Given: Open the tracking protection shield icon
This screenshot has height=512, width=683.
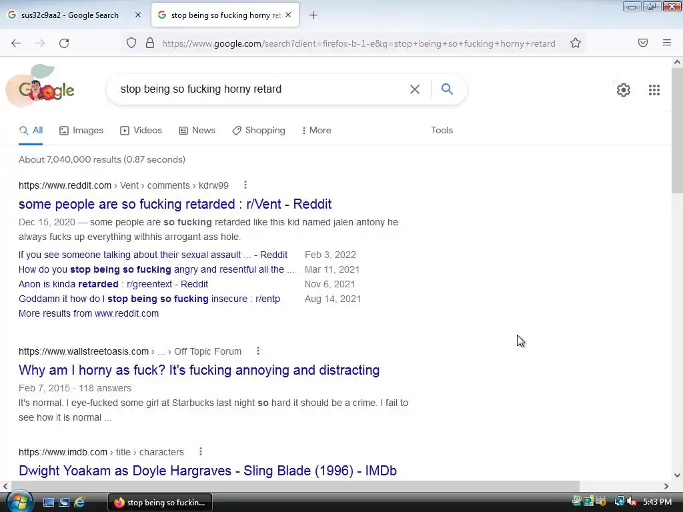Looking at the screenshot, I should (131, 43).
